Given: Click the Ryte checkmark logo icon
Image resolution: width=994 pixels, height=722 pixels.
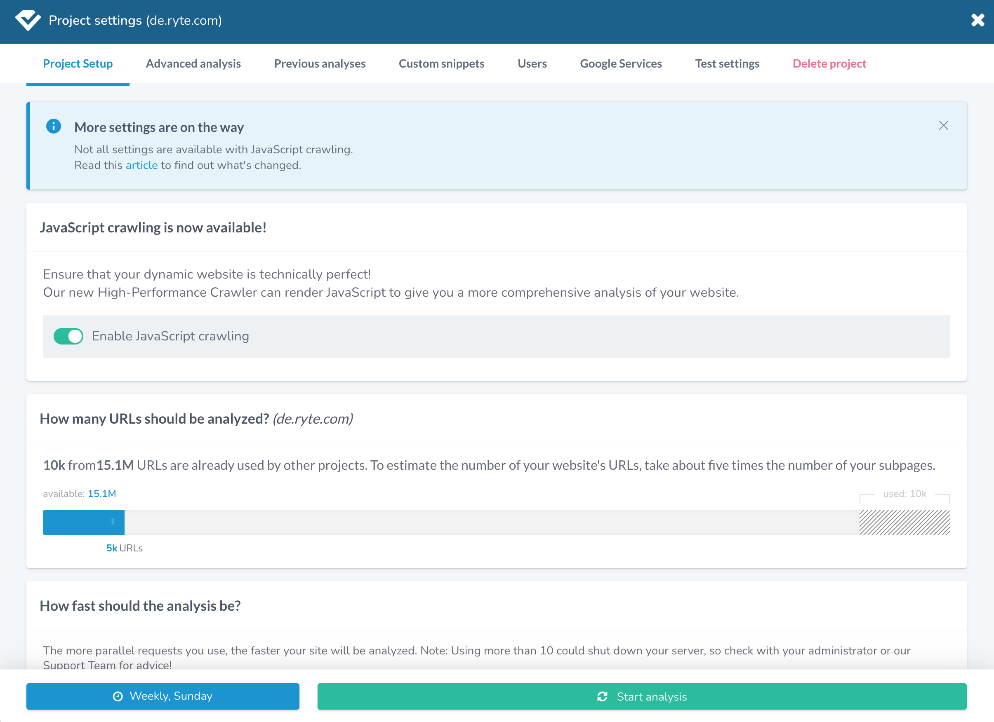Looking at the screenshot, I should click(28, 20).
